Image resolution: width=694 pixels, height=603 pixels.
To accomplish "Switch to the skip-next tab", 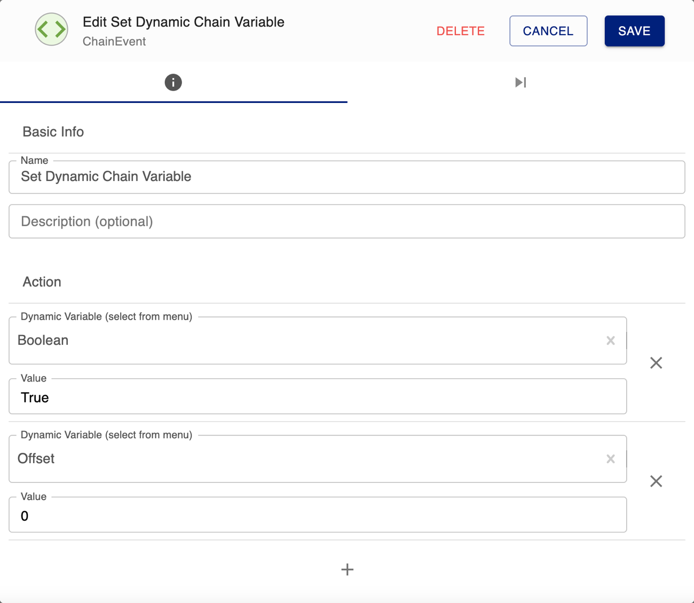I will point(520,82).
